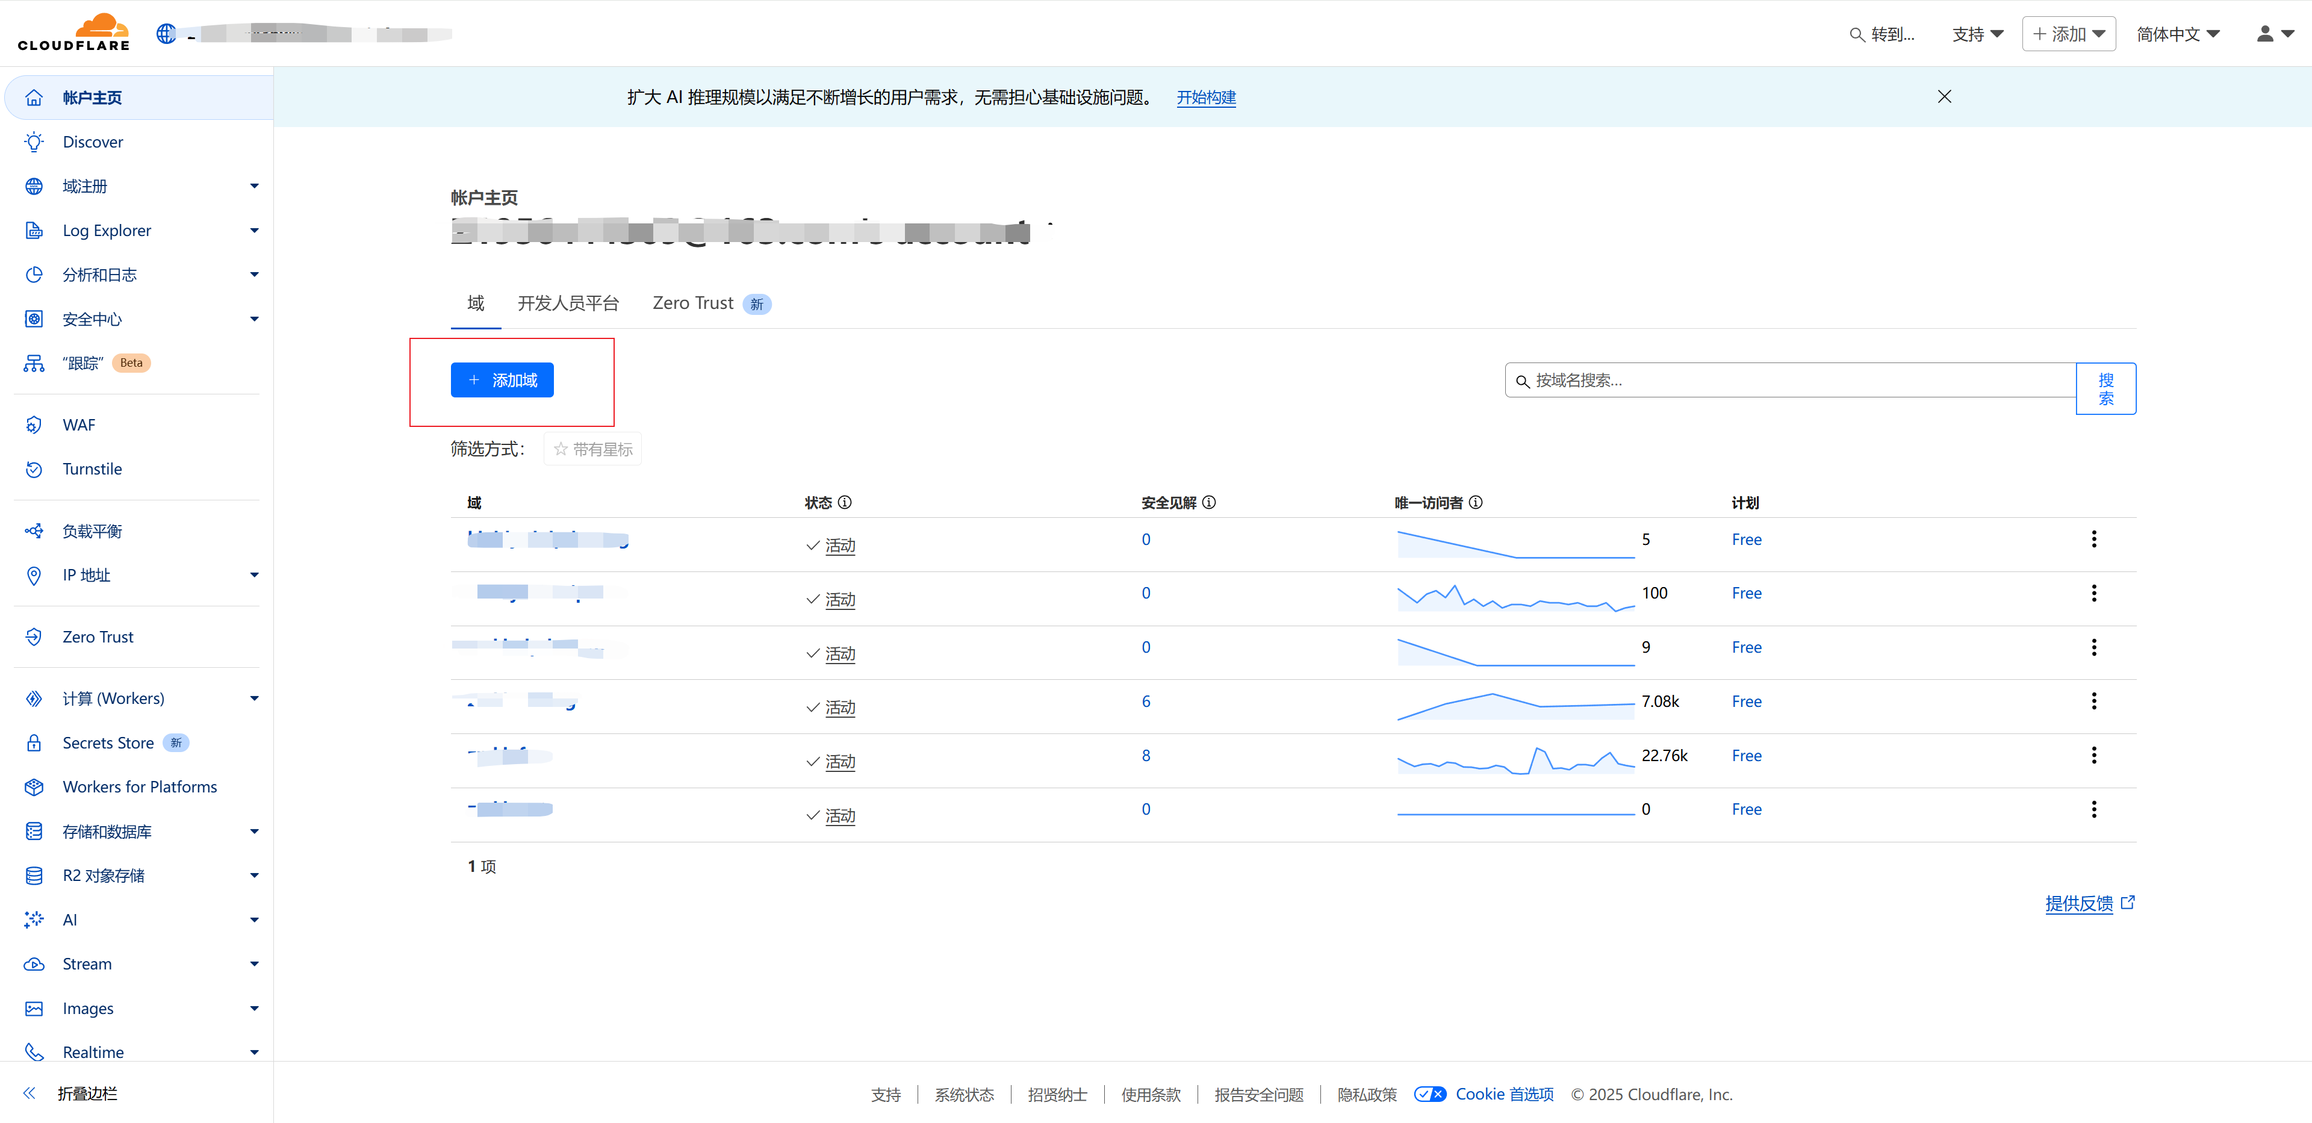This screenshot has height=1123, width=2312.
Task: Click the 隐私政策 footer link
Action: click(x=1367, y=1094)
